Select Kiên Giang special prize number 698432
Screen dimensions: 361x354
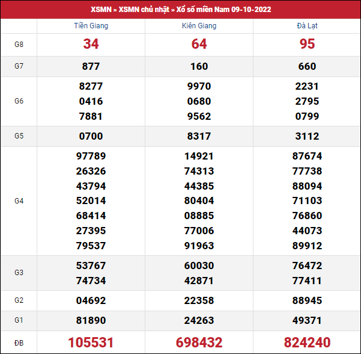199,343
